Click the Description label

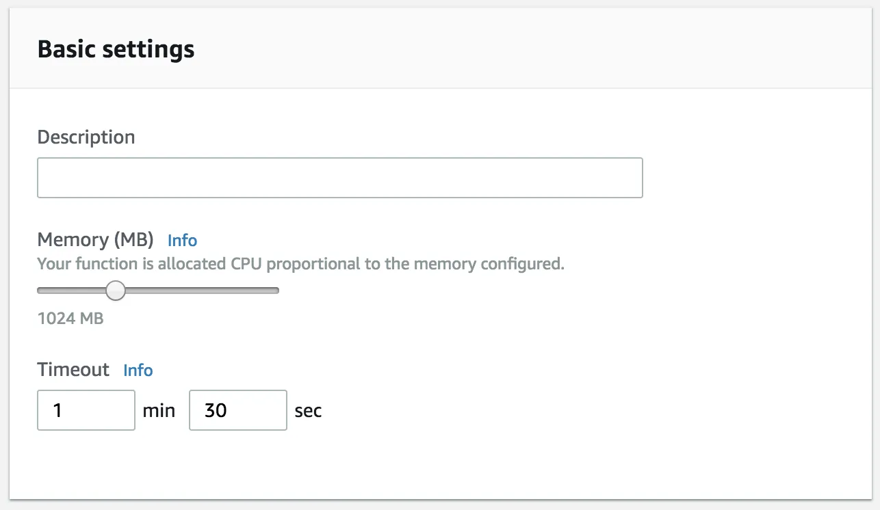click(86, 137)
